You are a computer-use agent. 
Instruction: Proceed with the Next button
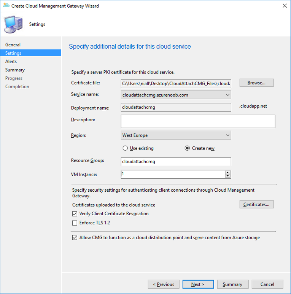[x=198, y=284]
